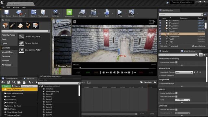Open the Filters dropdown in Sequencer

click(x=16, y=86)
